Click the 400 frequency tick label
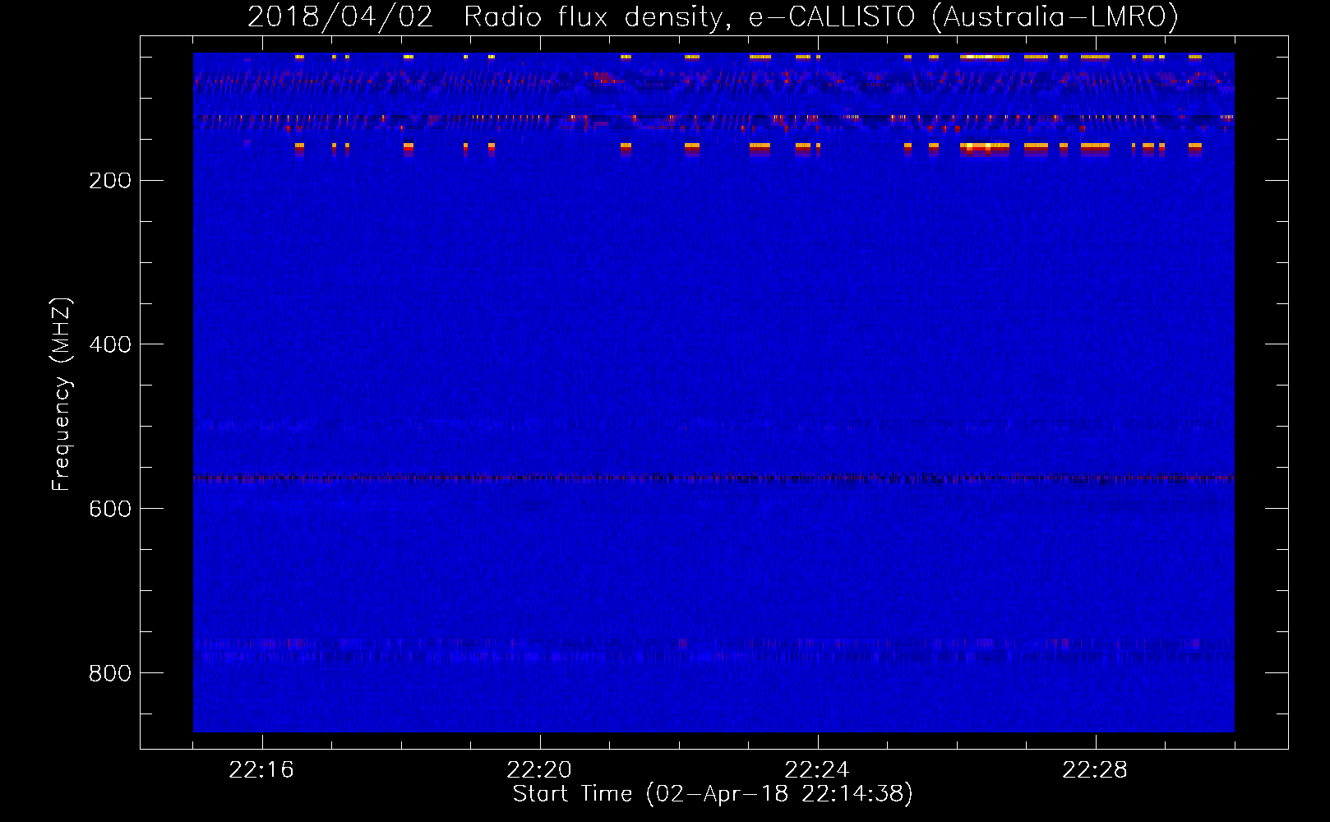 tap(110, 344)
